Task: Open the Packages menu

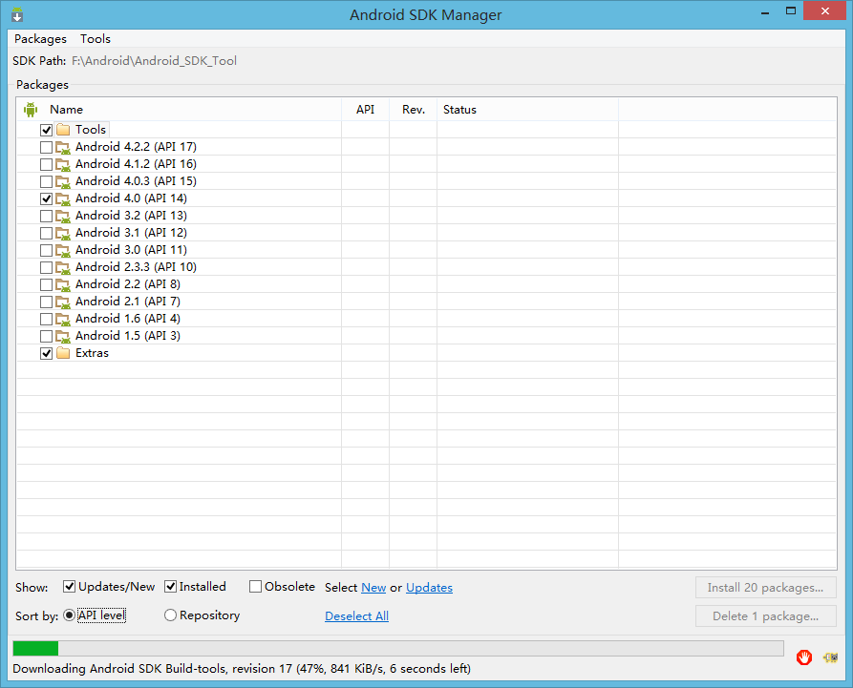Action: (x=40, y=39)
